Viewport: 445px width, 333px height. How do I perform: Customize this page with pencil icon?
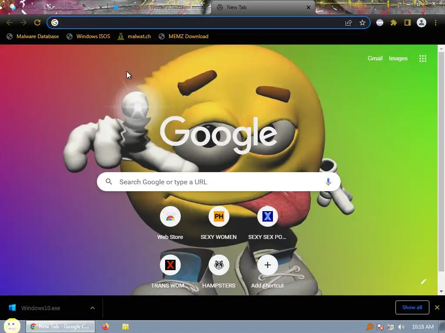pyautogui.click(x=423, y=281)
